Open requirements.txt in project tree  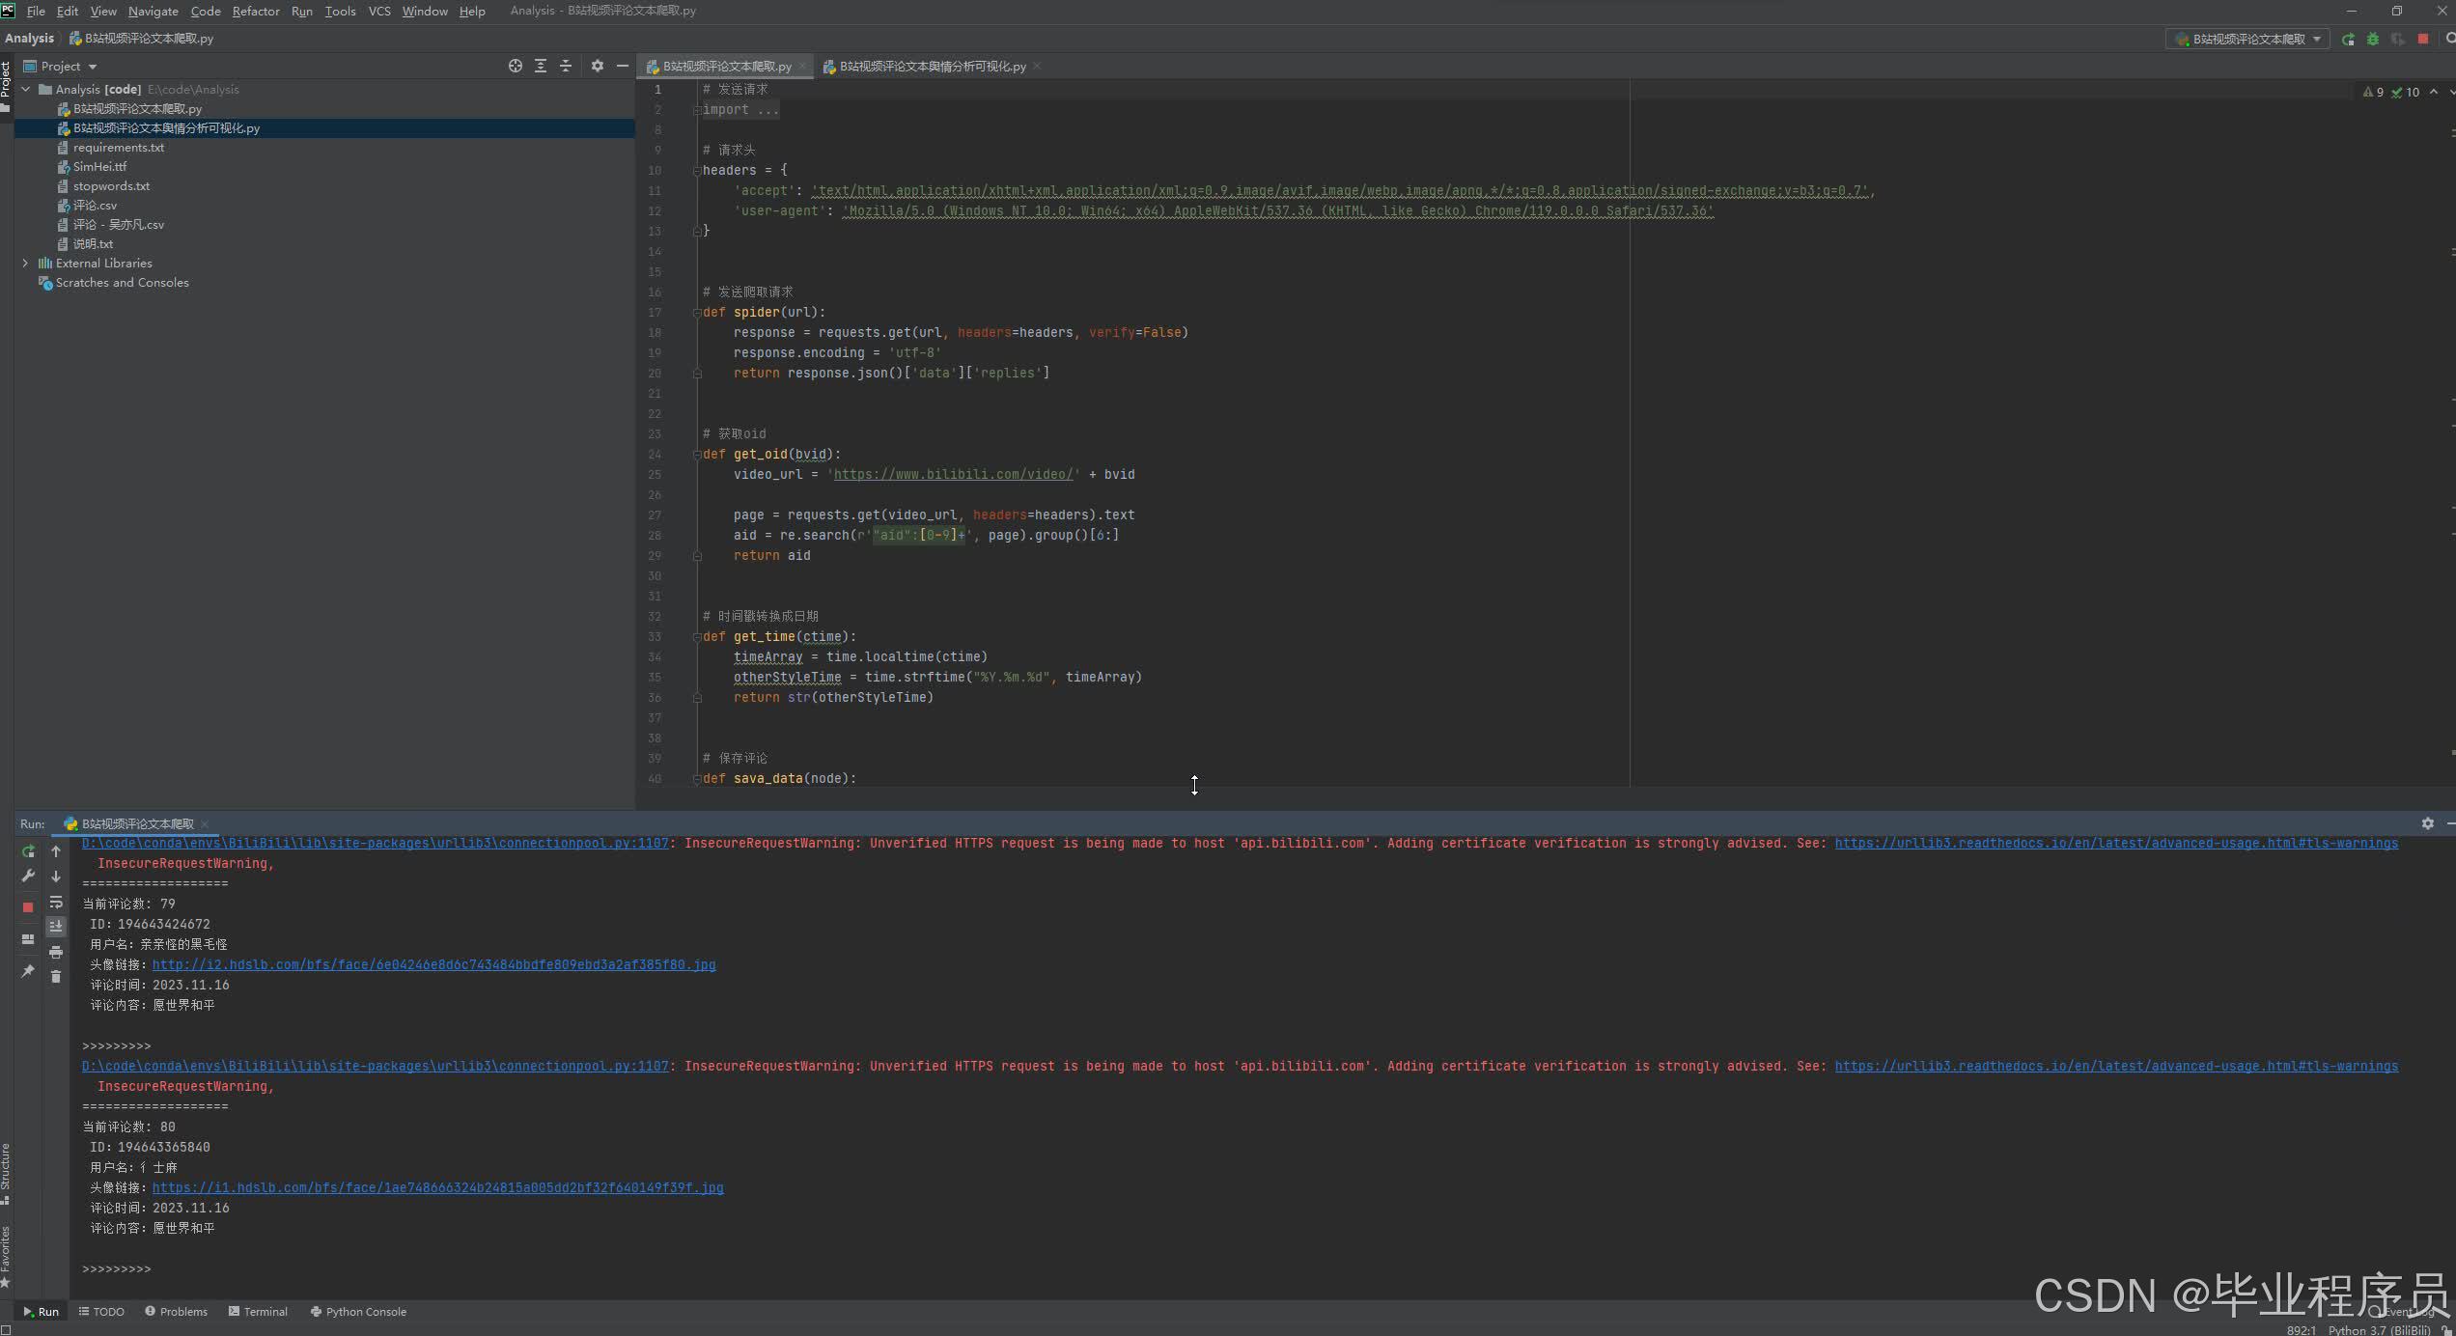tap(119, 148)
